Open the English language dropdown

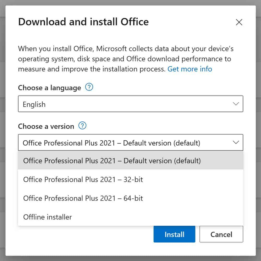pyautogui.click(x=130, y=104)
